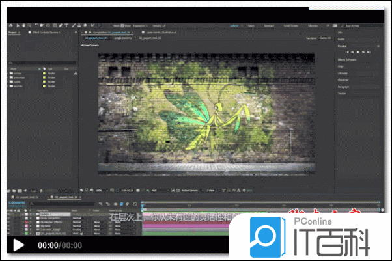This screenshot has height=261, width=392.
Task: Expand the Character panel
Action: [345, 80]
